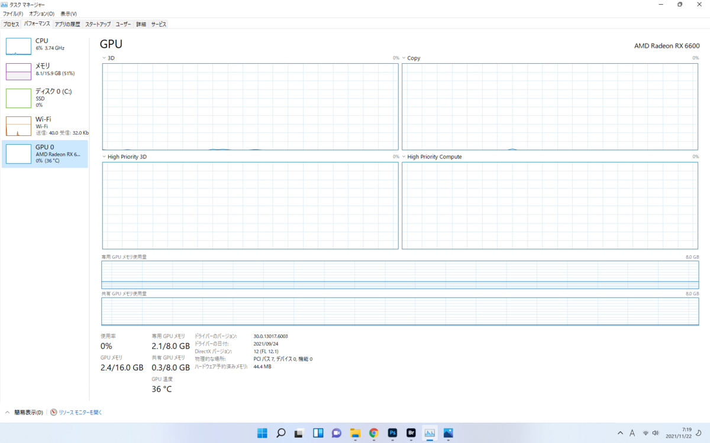The width and height of the screenshot is (710, 443).
Task: Click the AMD Radeon RX 6600 title text
Action: point(667,45)
